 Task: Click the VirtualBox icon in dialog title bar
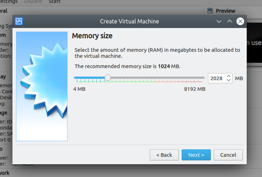19,21
